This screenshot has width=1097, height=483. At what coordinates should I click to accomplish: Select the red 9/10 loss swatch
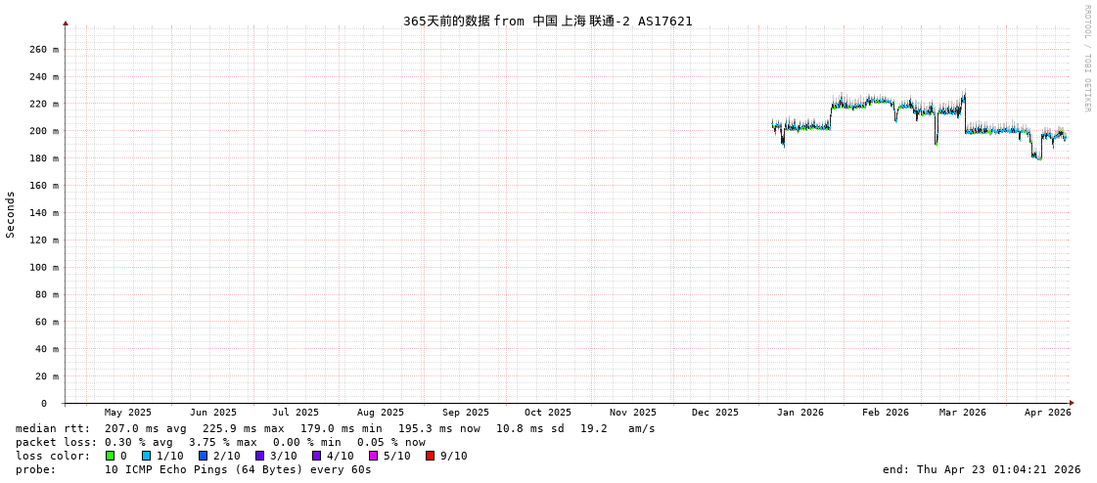click(430, 456)
